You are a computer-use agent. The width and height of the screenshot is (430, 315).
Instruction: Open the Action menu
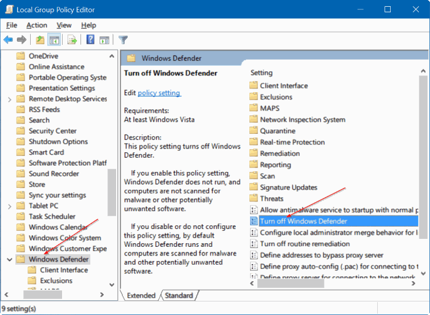point(37,25)
